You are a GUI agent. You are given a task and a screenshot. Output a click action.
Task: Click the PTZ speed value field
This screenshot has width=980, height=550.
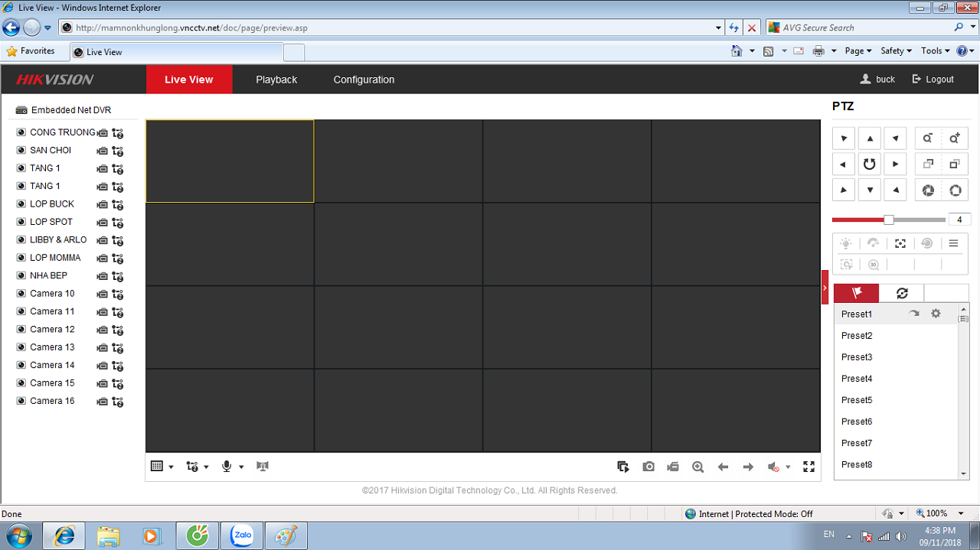pos(959,220)
